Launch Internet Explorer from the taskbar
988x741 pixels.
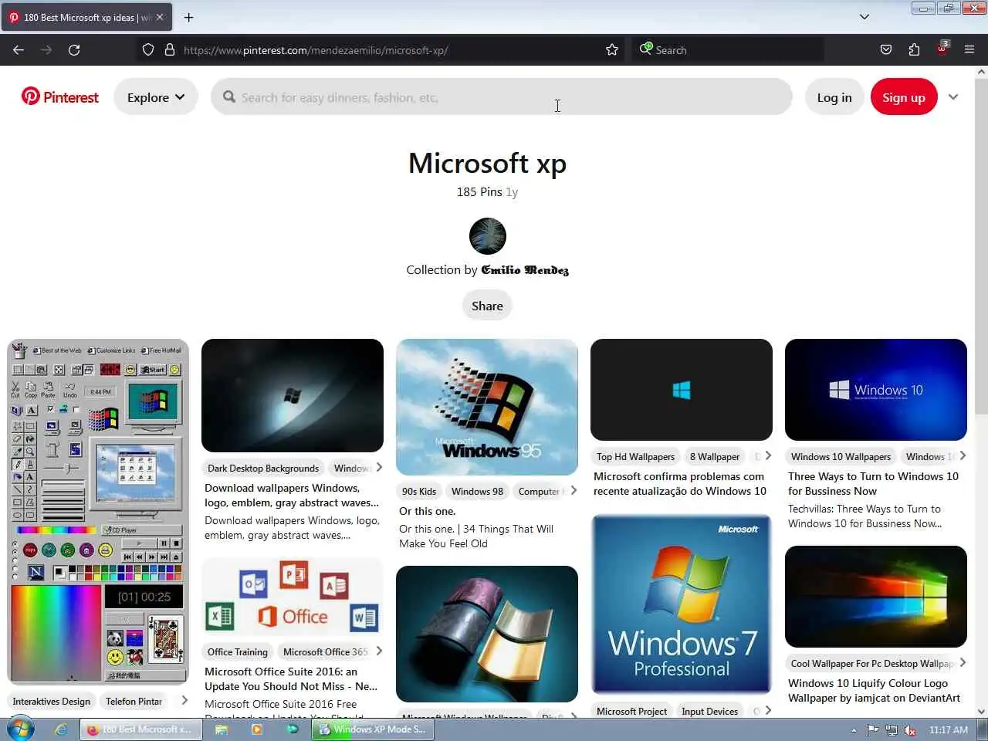click(x=60, y=729)
